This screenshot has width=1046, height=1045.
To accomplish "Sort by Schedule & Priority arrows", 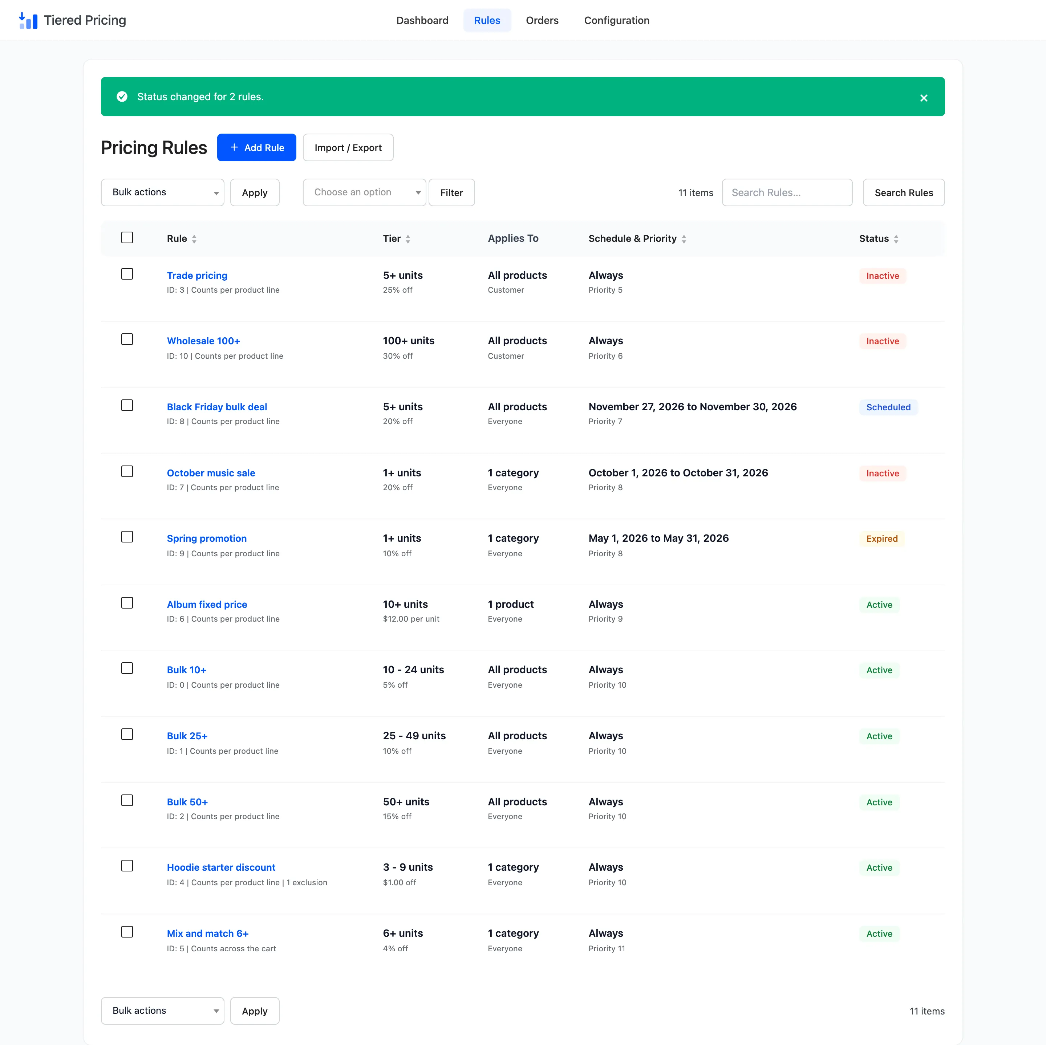I will [684, 239].
